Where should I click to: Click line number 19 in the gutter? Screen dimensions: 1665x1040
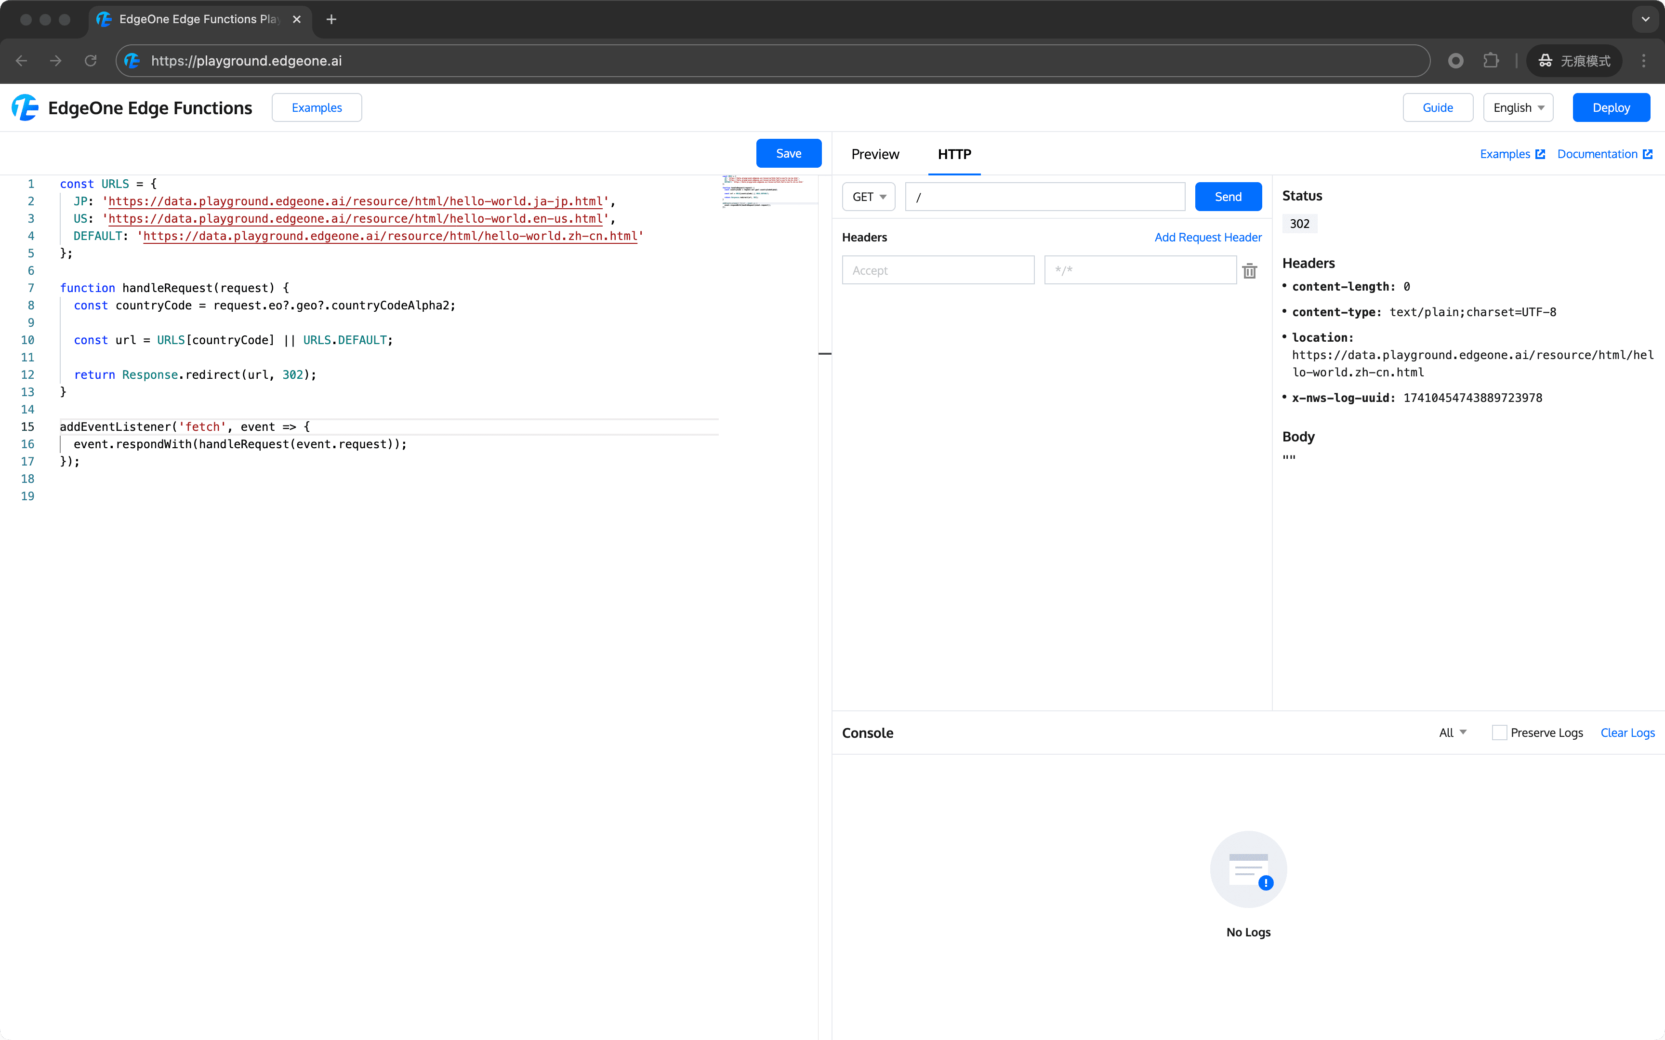pyautogui.click(x=27, y=496)
